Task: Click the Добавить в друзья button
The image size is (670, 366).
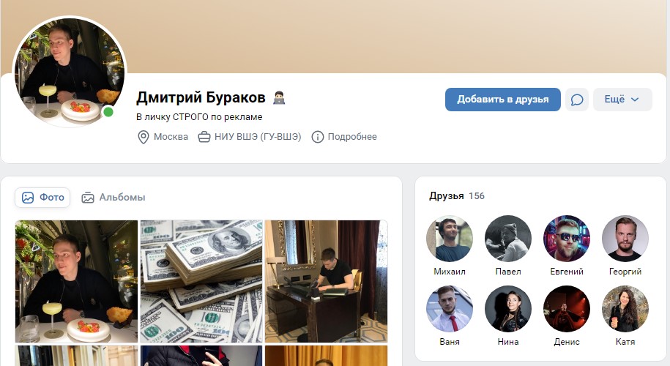Action: coord(502,100)
